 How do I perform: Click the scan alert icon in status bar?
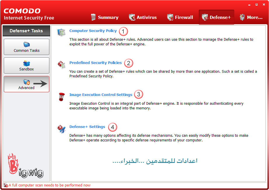[6, 185]
